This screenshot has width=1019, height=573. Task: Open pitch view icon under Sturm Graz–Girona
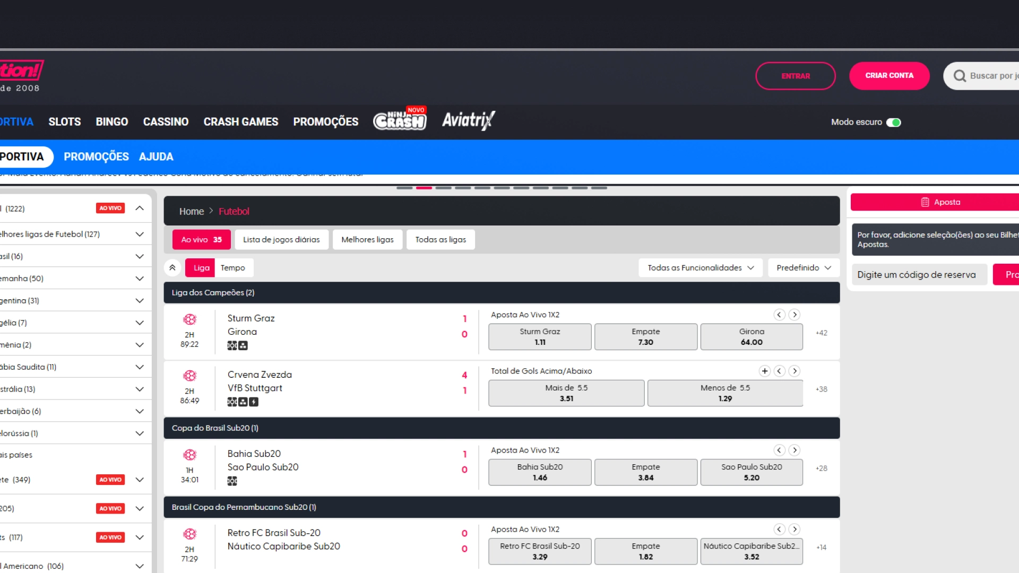232,346
